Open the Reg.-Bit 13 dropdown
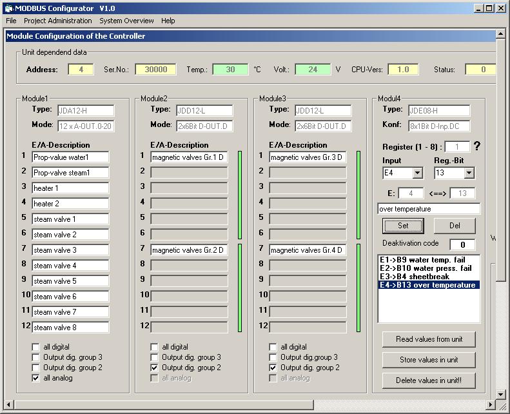The width and height of the screenshot is (510, 414). coord(469,173)
